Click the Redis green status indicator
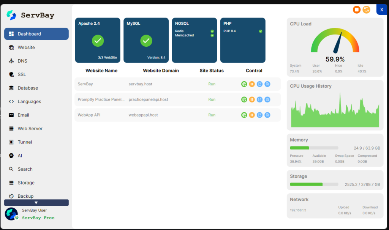Viewport: 389px width, 230px height. (212, 31)
